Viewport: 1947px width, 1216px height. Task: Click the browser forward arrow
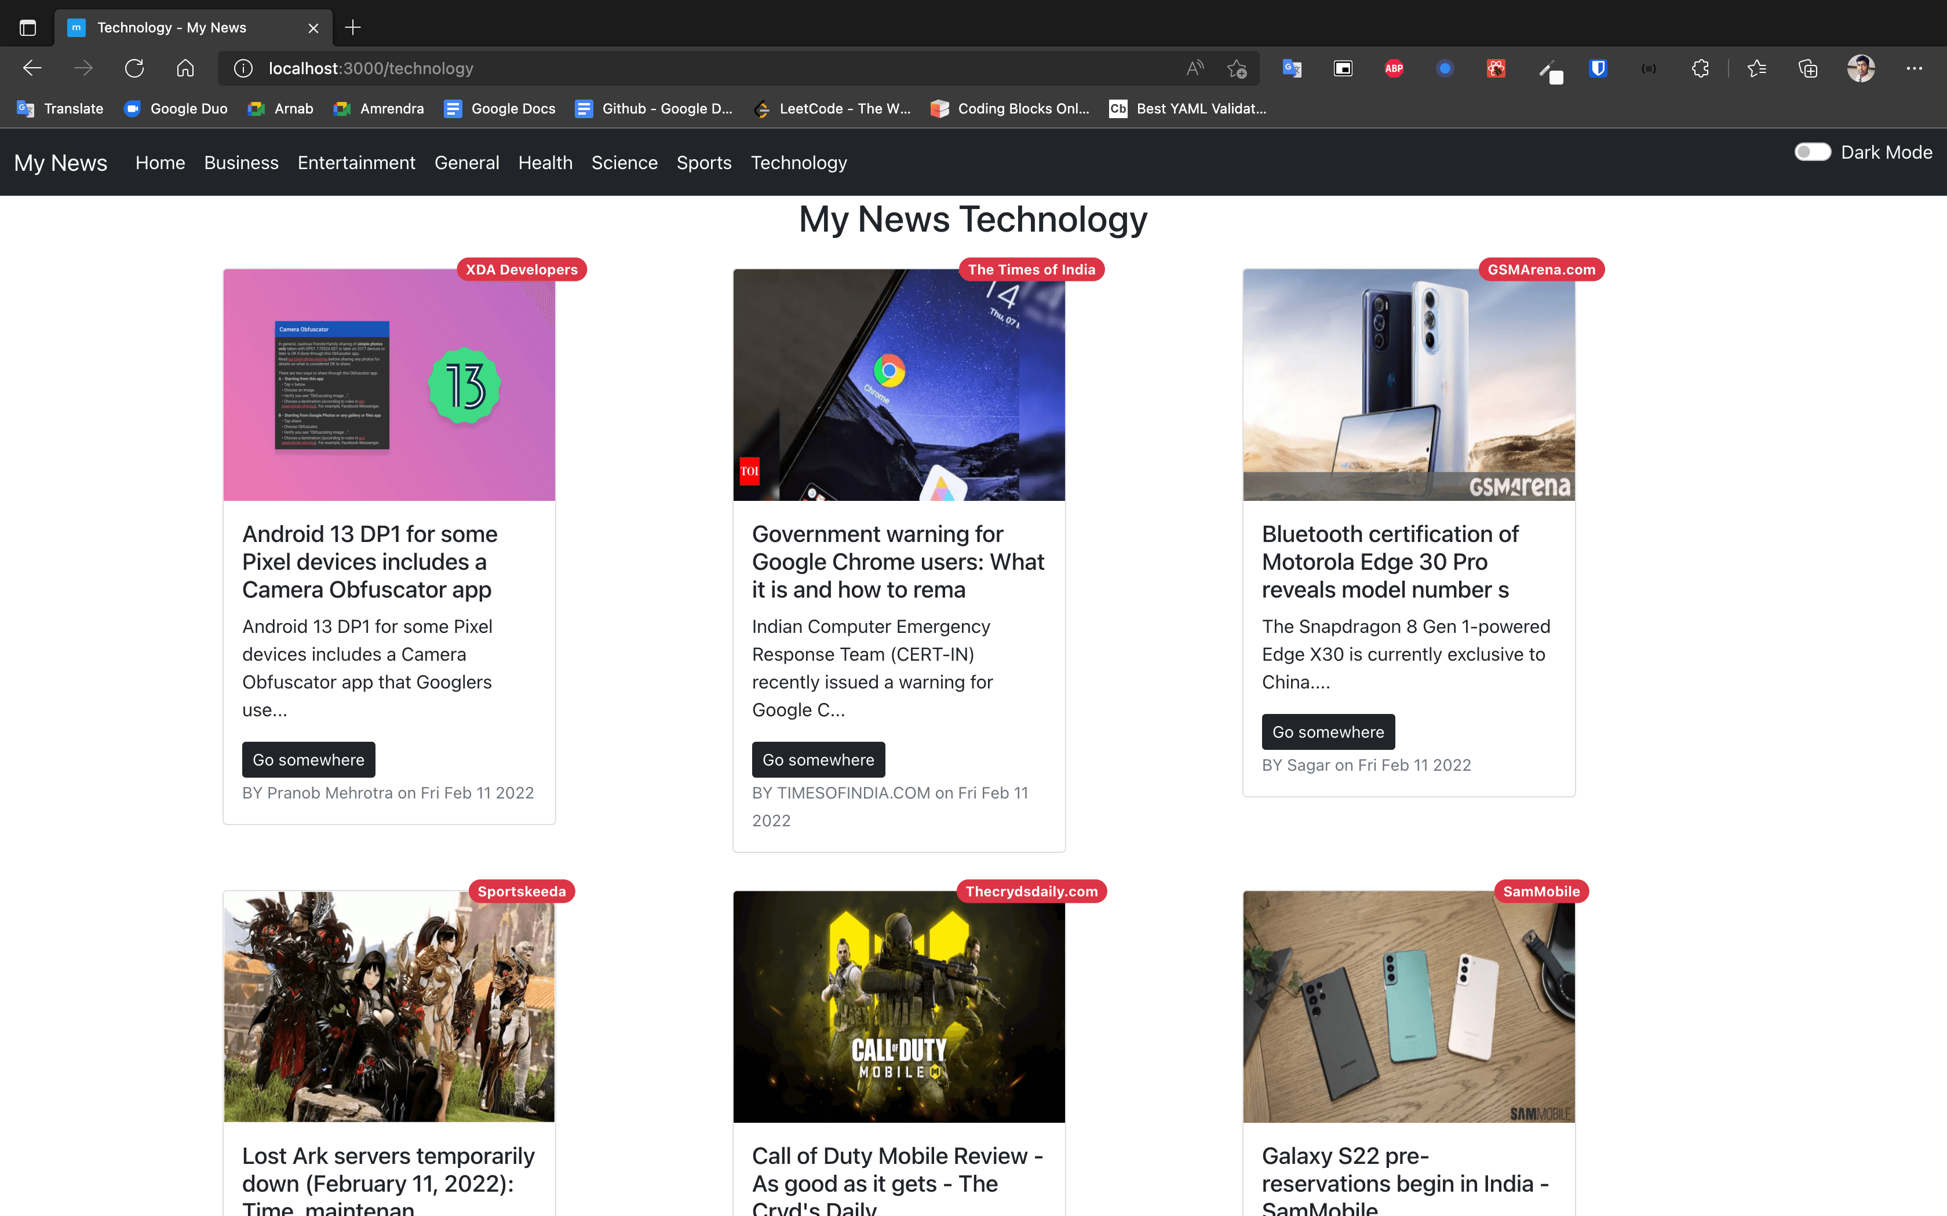83,68
